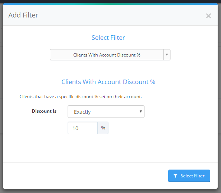
Task: Click the caret on the Exactly dropdown
Action: pos(140,112)
